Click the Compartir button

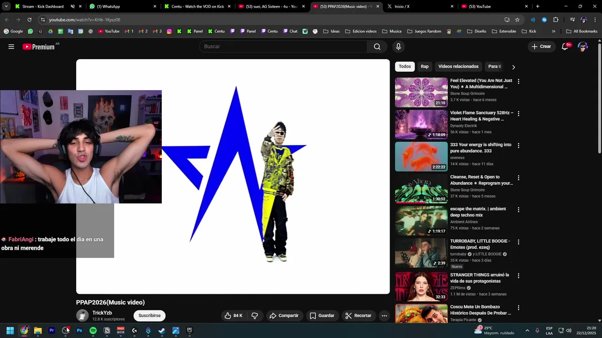tap(284, 315)
